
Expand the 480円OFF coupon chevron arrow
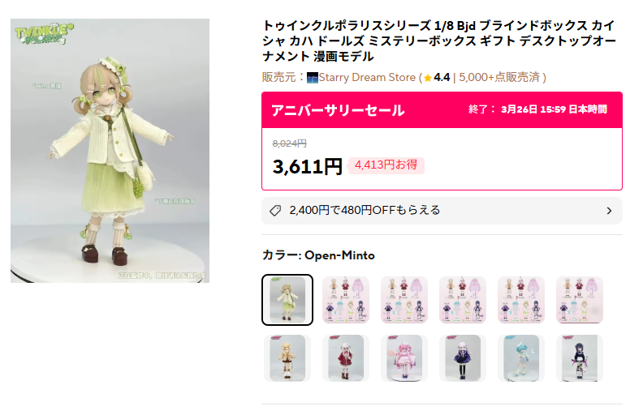coord(609,211)
